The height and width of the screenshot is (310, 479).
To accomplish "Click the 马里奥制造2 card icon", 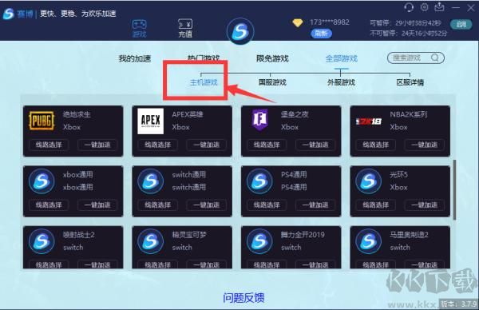I will 368,241.
